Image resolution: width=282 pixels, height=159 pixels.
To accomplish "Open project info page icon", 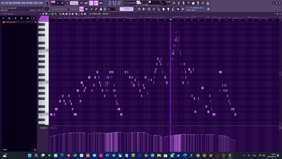I will (x=163, y=9).
